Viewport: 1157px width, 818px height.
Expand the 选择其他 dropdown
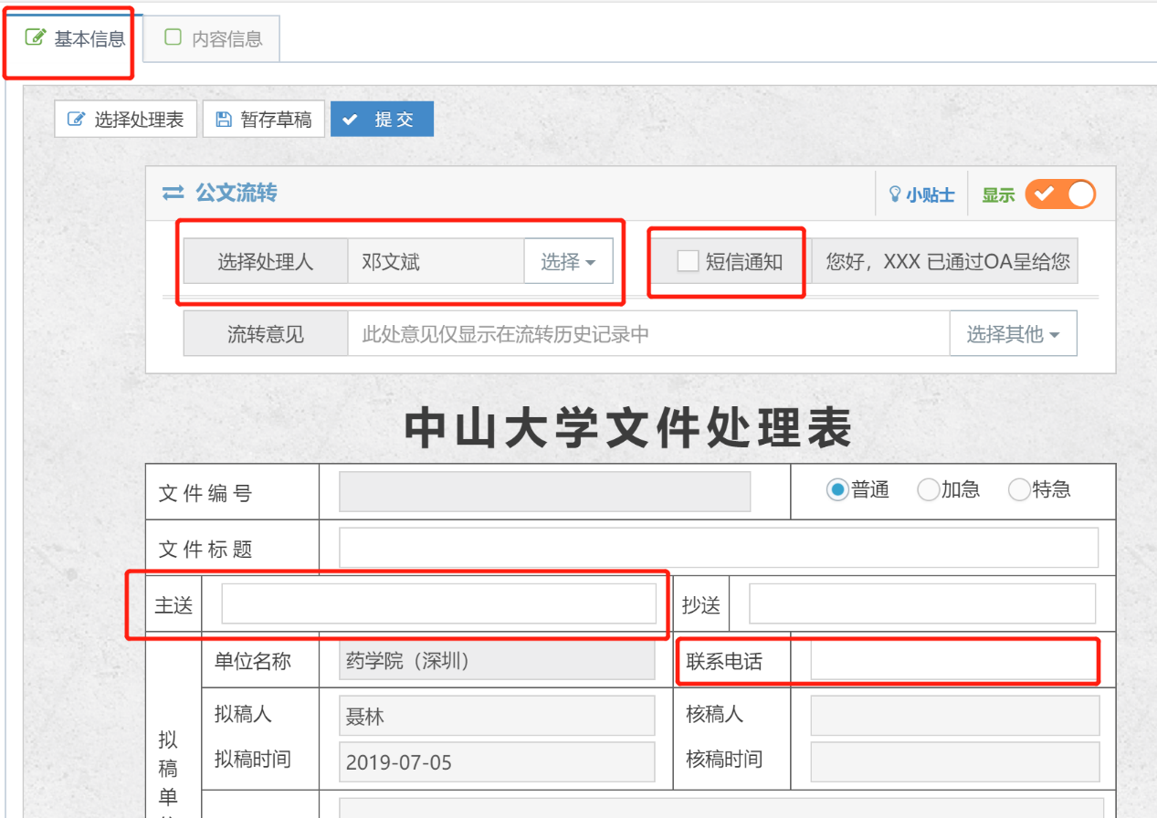pos(1013,334)
